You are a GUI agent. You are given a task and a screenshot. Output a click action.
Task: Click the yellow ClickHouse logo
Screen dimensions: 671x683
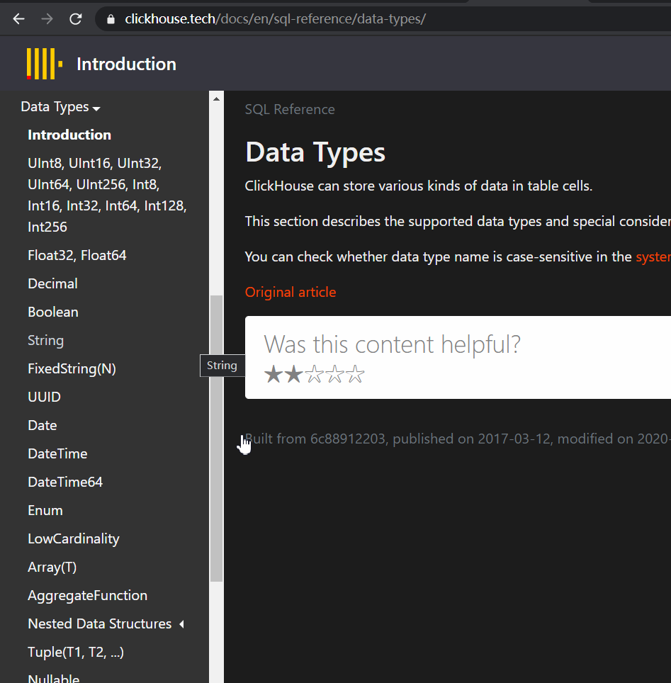[44, 64]
